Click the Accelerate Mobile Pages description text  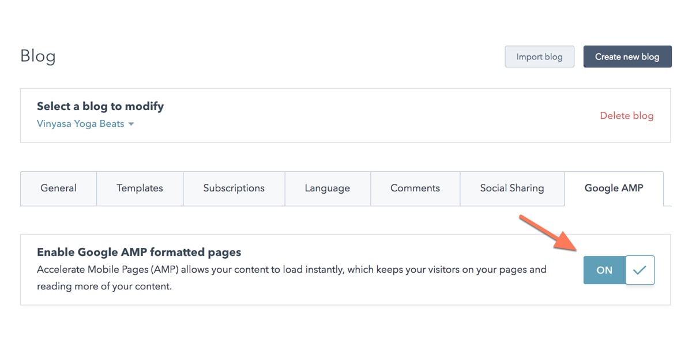pos(292,278)
